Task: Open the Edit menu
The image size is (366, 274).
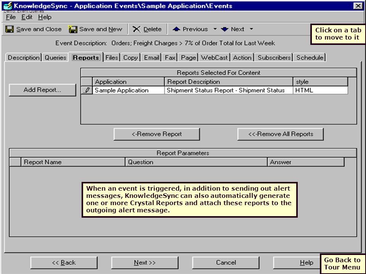Action: click(x=27, y=17)
